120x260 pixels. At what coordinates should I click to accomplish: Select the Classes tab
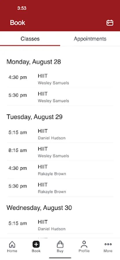click(x=30, y=39)
